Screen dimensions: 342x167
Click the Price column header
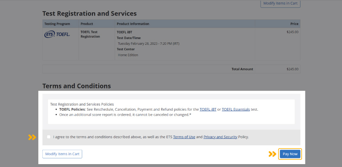294,24
